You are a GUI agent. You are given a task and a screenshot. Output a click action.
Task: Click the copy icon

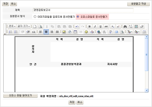[x=52, y=27]
